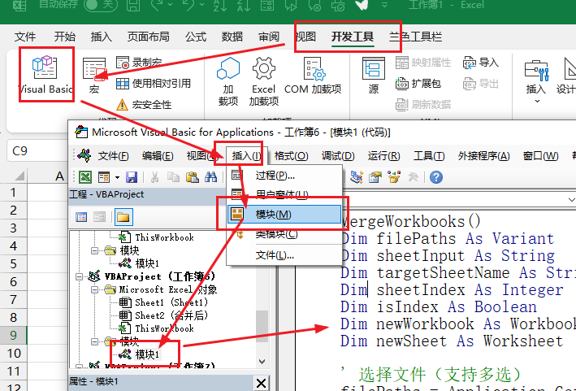Image resolution: width=576 pixels, height=391 pixels.
Task: Open 宏安全性 settings
Action: (144, 105)
